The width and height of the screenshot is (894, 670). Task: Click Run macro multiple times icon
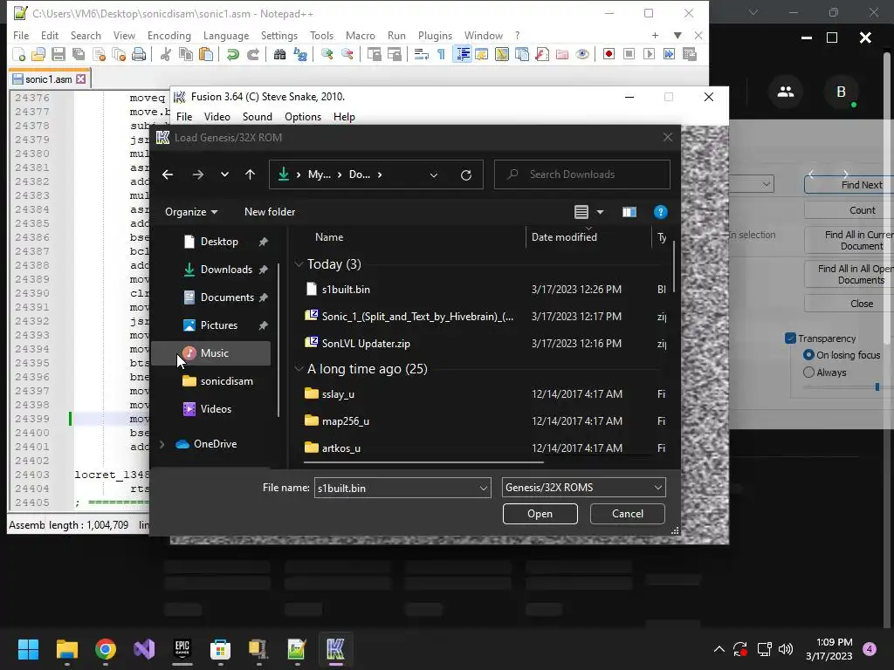pyautogui.click(x=669, y=54)
